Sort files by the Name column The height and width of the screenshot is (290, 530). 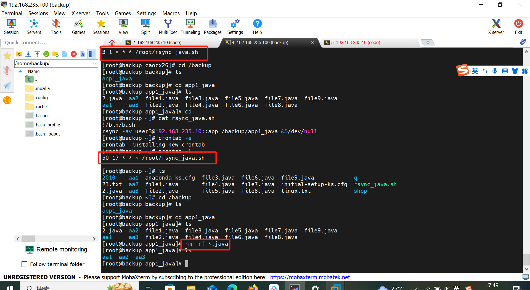34,71
